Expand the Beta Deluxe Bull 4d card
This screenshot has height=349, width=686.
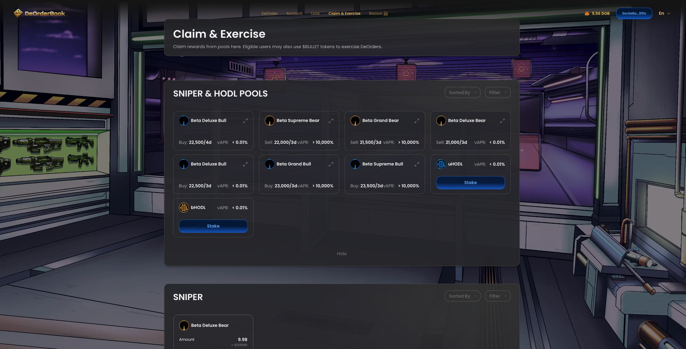(245, 121)
